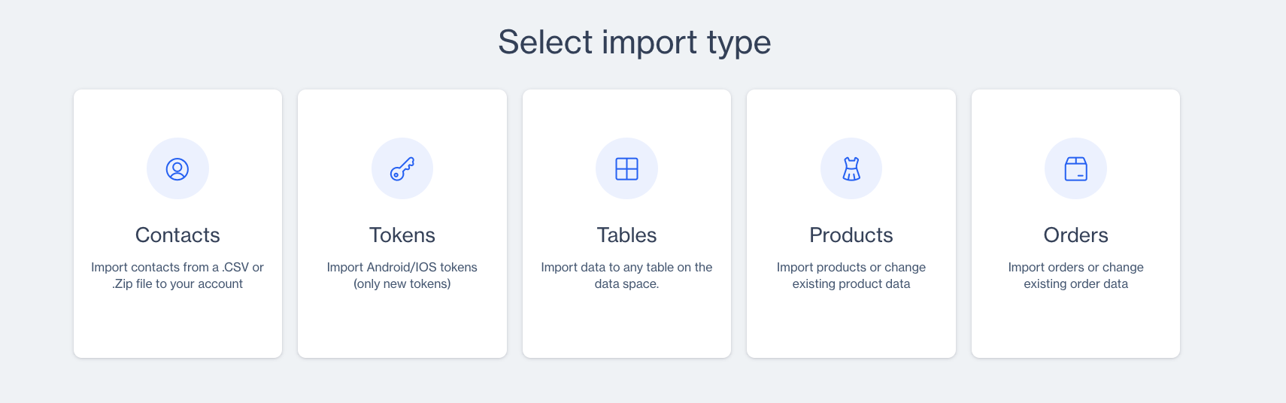The height and width of the screenshot is (403, 1286).
Task: Click the Tokens key icon
Action: click(402, 169)
